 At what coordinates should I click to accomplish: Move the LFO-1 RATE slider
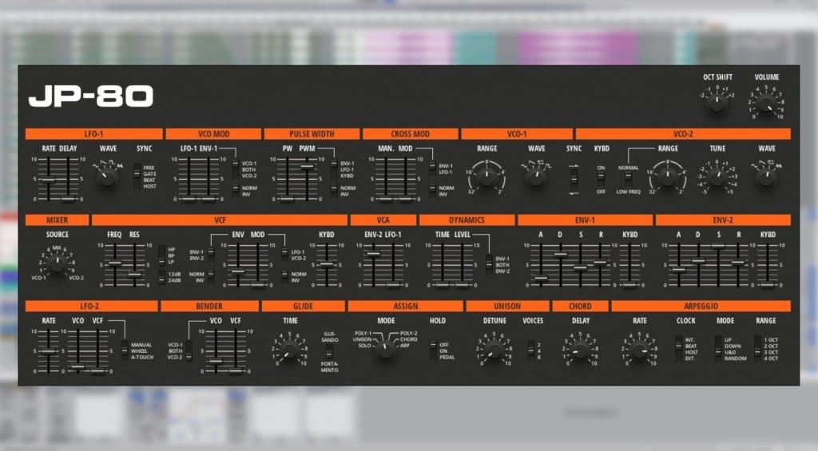(x=48, y=180)
